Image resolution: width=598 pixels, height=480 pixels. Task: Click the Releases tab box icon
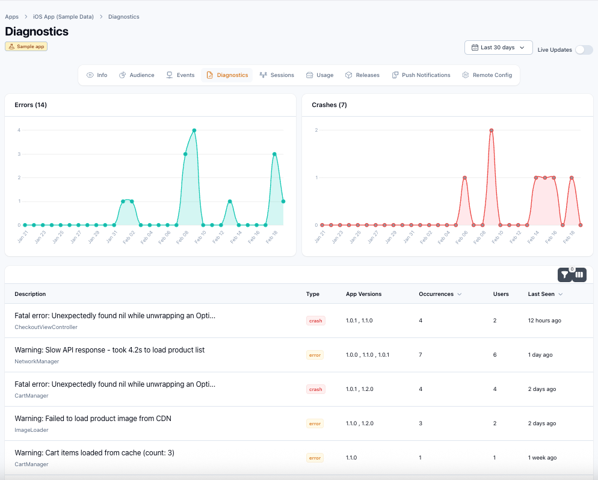[x=348, y=75]
